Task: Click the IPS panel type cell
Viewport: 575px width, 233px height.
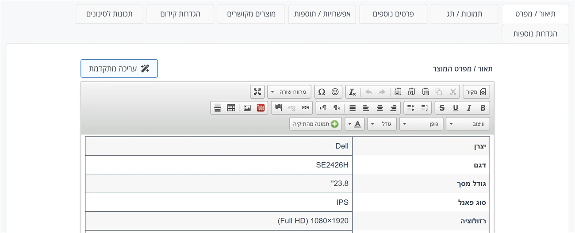Action: [219, 202]
